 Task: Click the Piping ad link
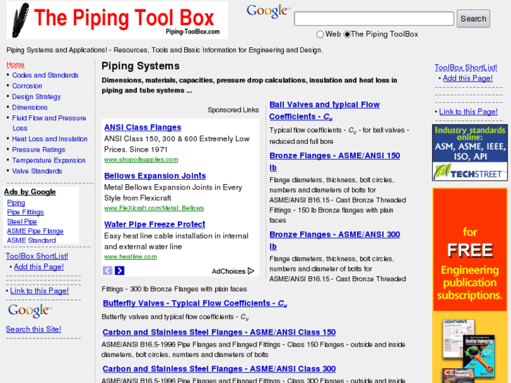tap(16, 203)
